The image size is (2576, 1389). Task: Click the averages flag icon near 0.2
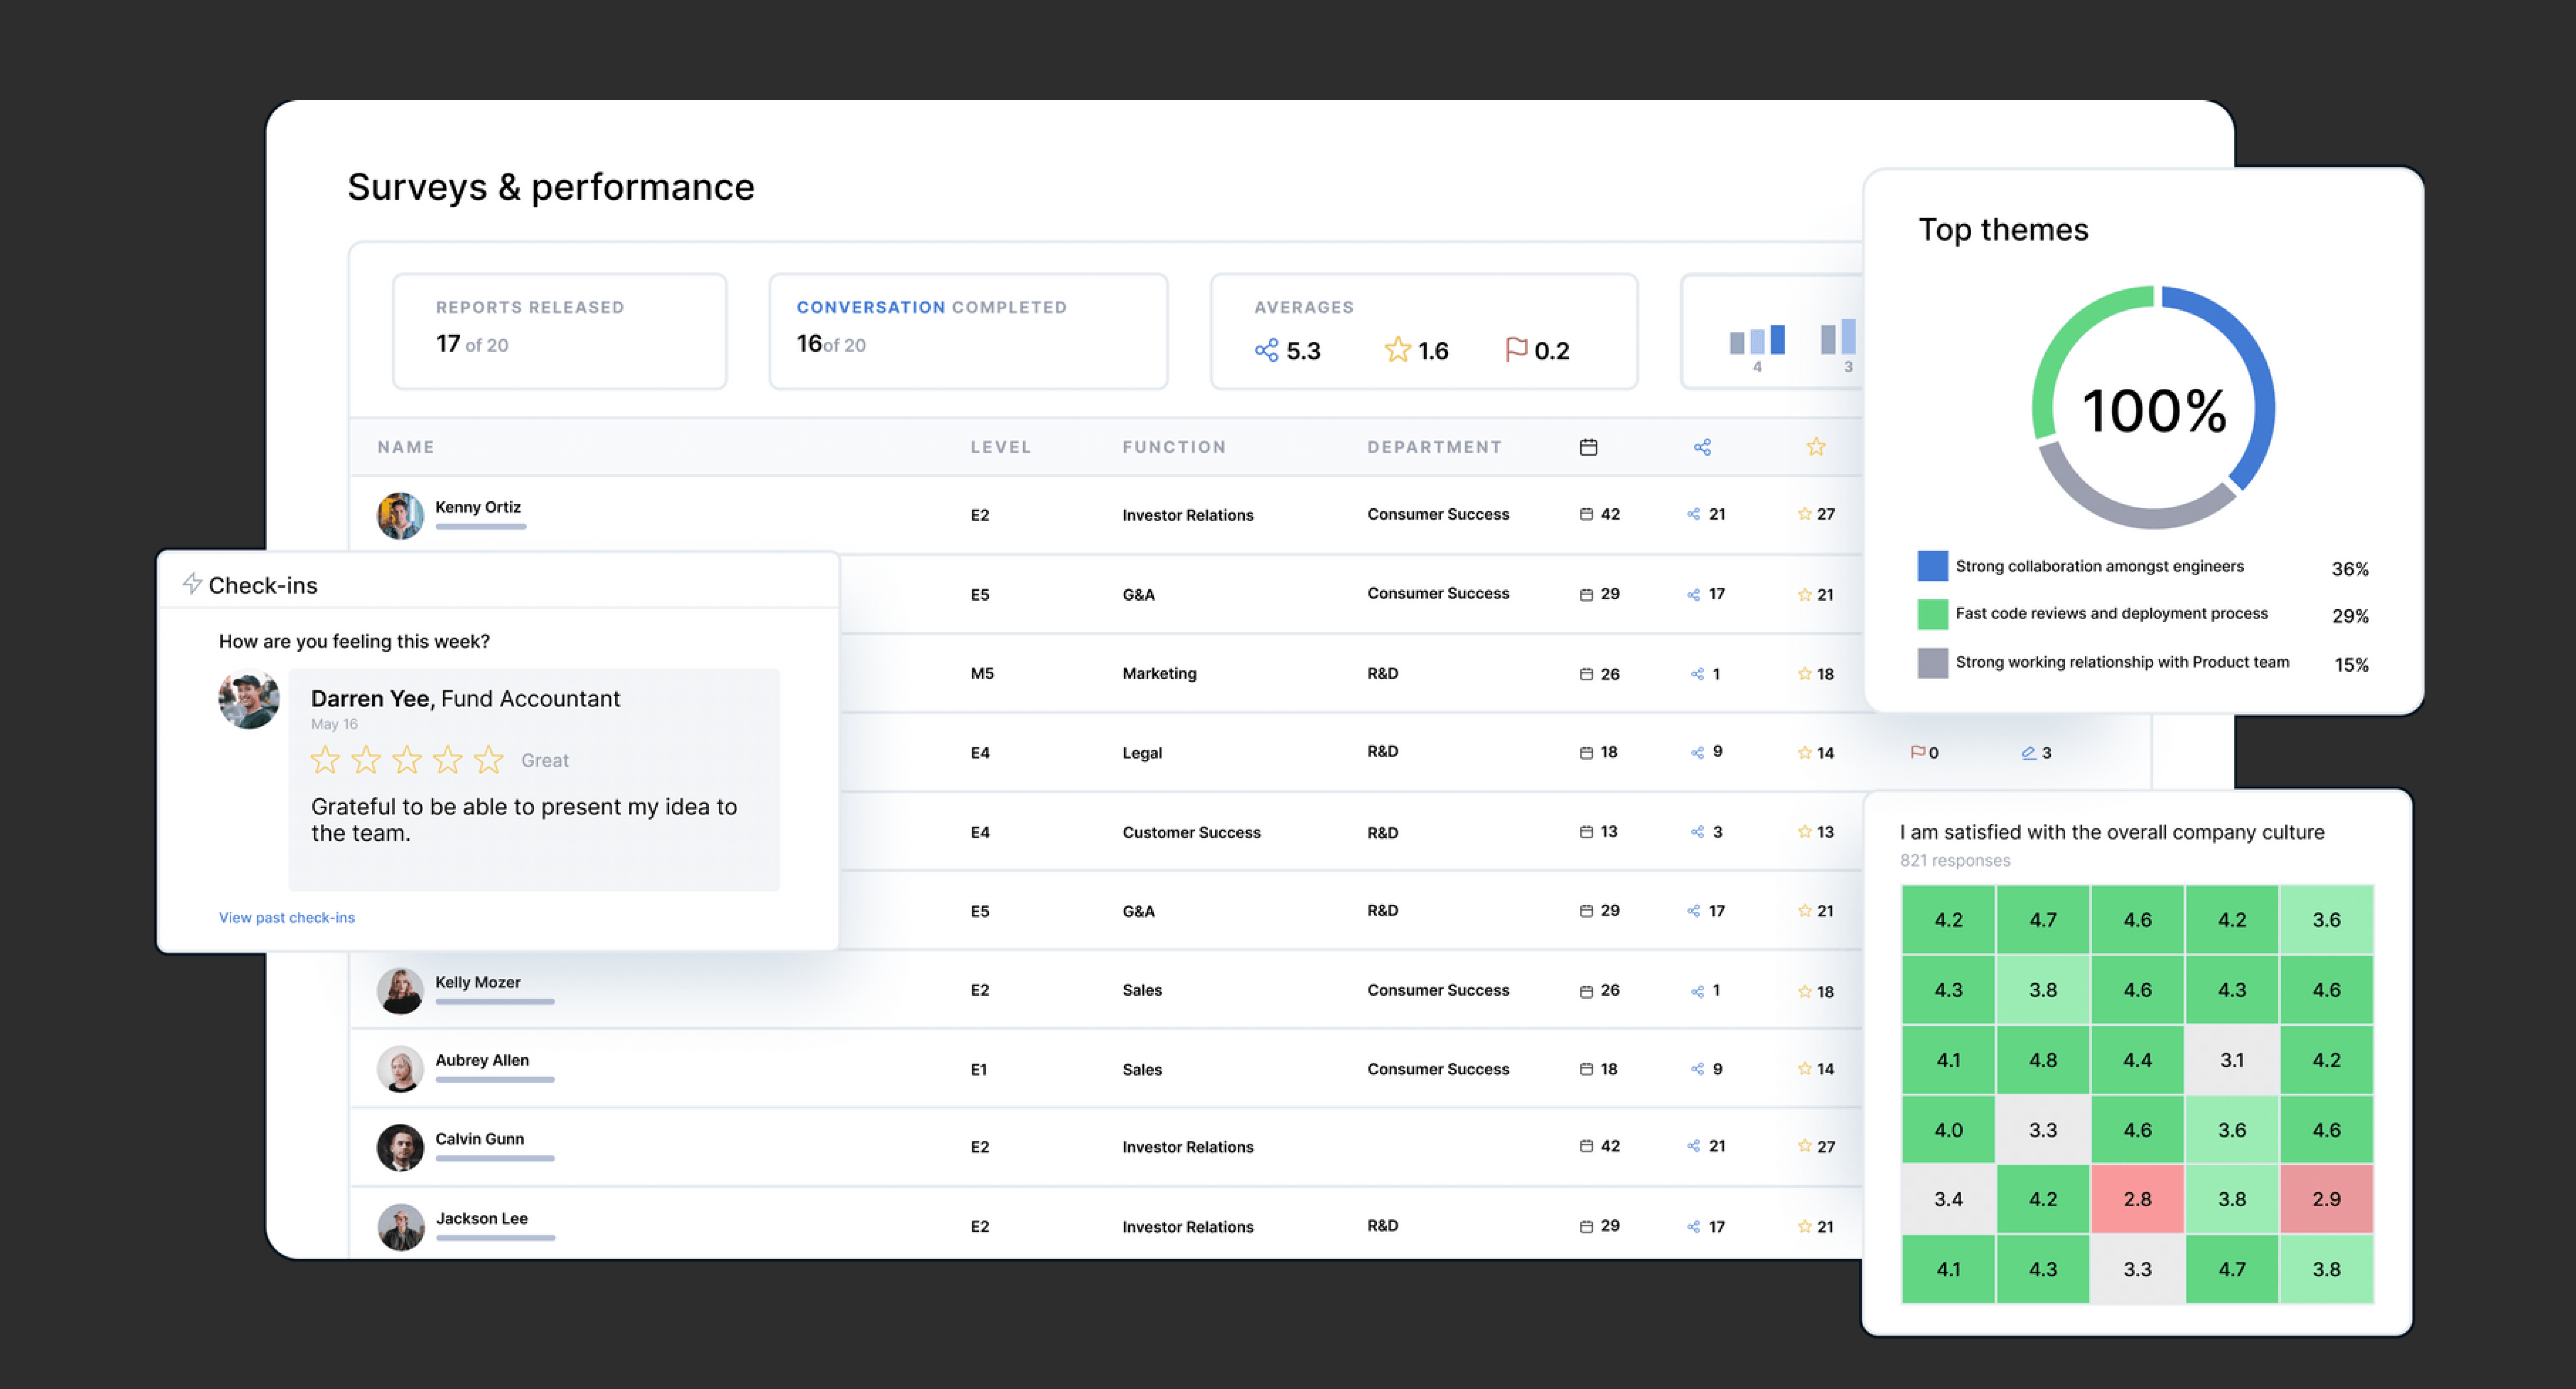1516,350
